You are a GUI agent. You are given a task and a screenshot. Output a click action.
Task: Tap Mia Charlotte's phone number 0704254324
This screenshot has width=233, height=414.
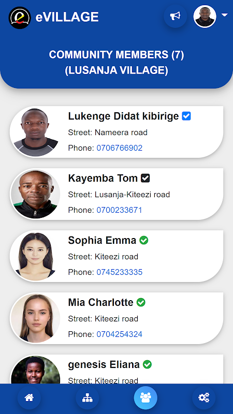[120, 334]
